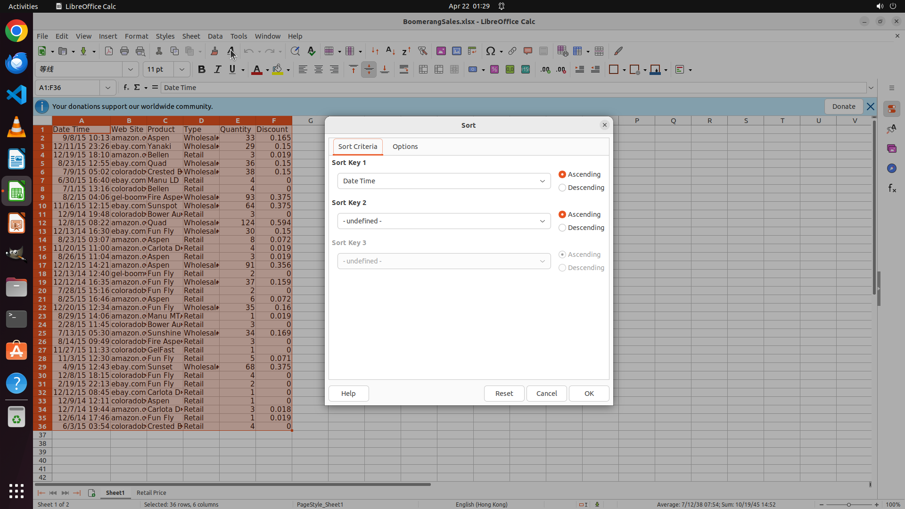Click the Merge and Center Cells icon
Viewport: 905px width, 509px height.
(423, 70)
